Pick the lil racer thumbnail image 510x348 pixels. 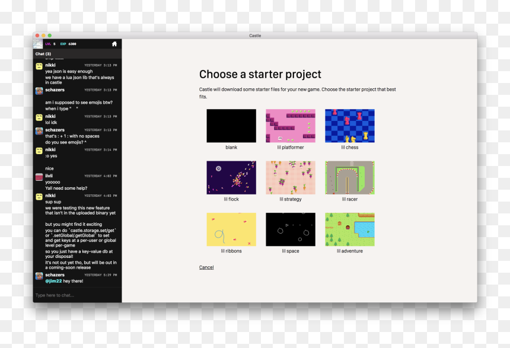(350, 178)
